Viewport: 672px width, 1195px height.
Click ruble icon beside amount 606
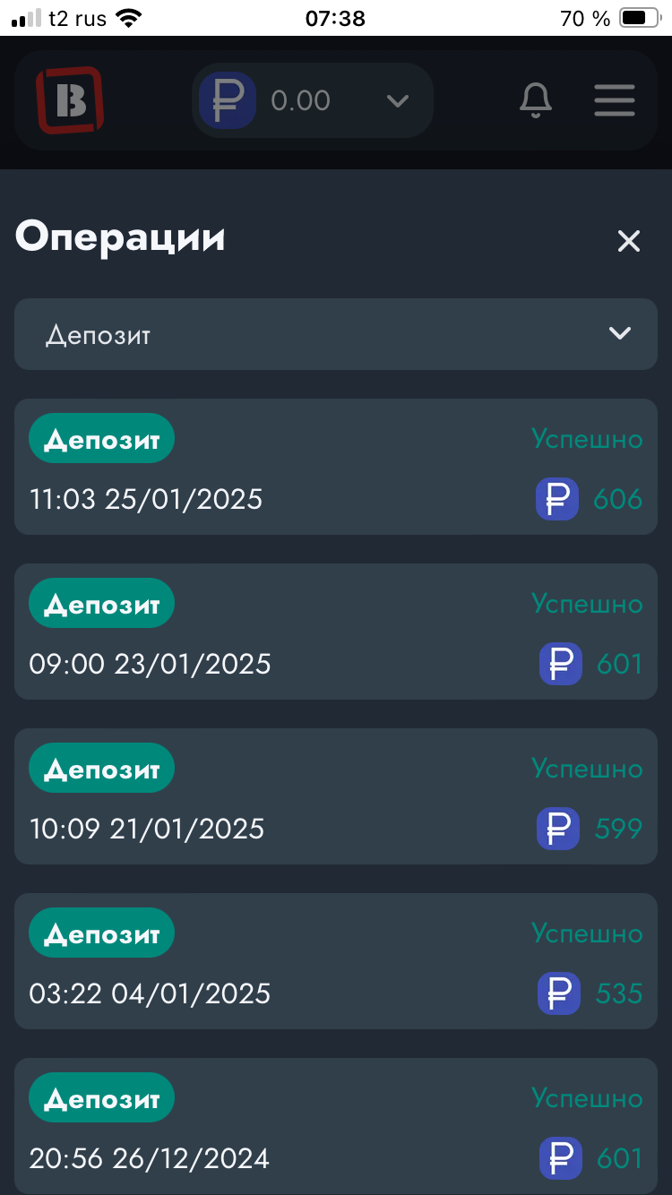[x=557, y=499]
